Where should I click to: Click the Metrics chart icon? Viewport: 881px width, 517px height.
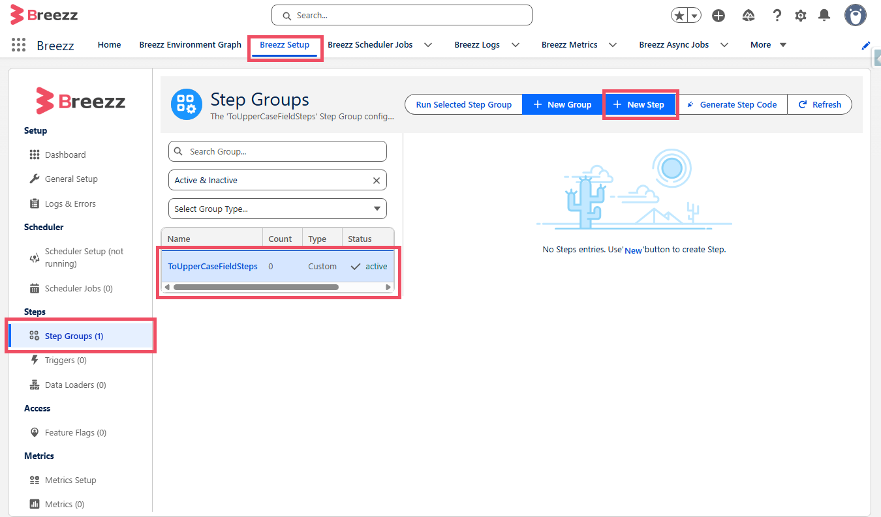(x=35, y=504)
